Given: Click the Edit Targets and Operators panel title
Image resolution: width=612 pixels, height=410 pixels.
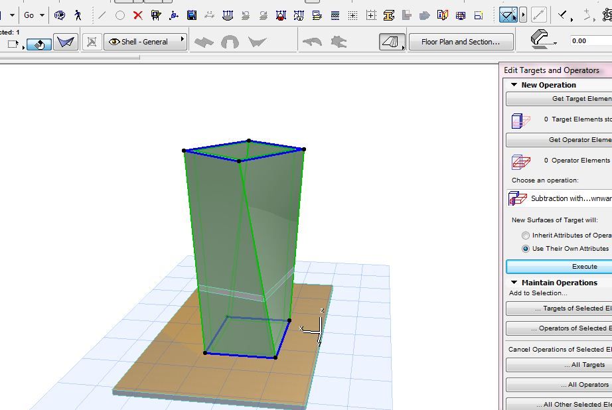Looking at the screenshot, I should pos(551,70).
